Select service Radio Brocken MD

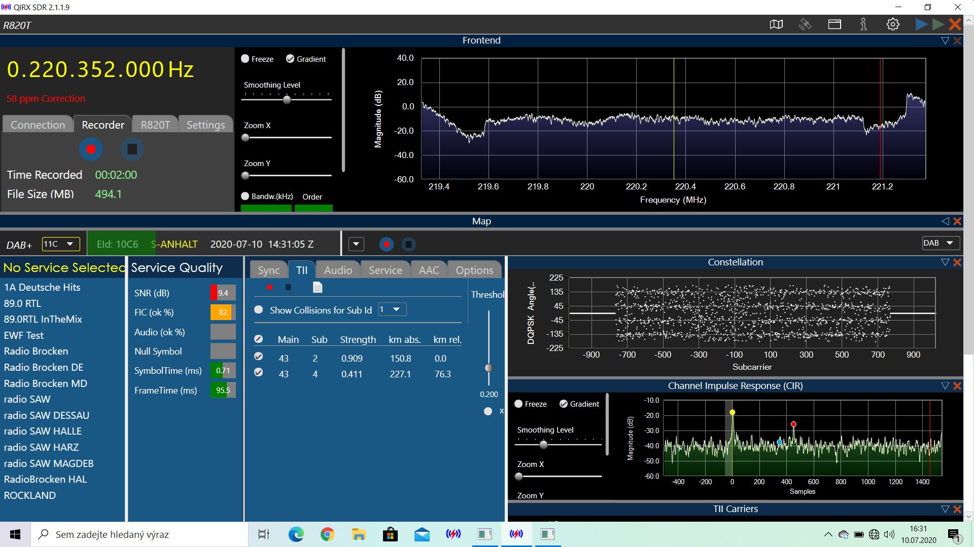click(x=46, y=383)
